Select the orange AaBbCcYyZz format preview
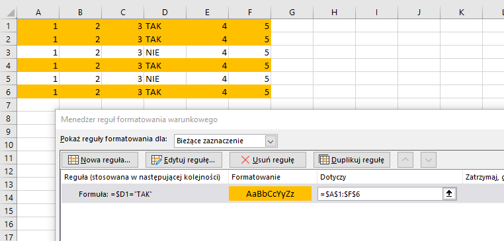The image size is (504, 241). coord(270,193)
